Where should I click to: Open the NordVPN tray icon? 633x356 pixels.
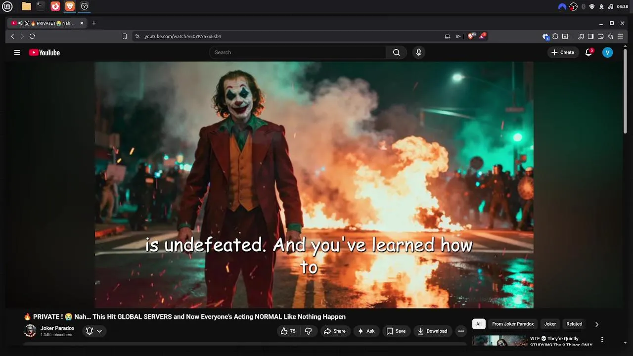[562, 6]
